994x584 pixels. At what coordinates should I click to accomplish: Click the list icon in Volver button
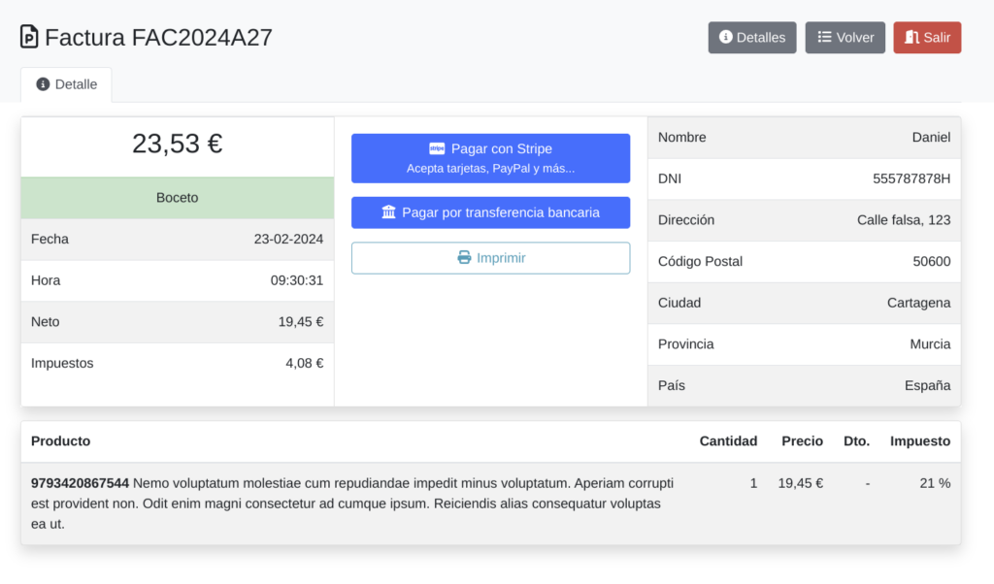coord(824,38)
